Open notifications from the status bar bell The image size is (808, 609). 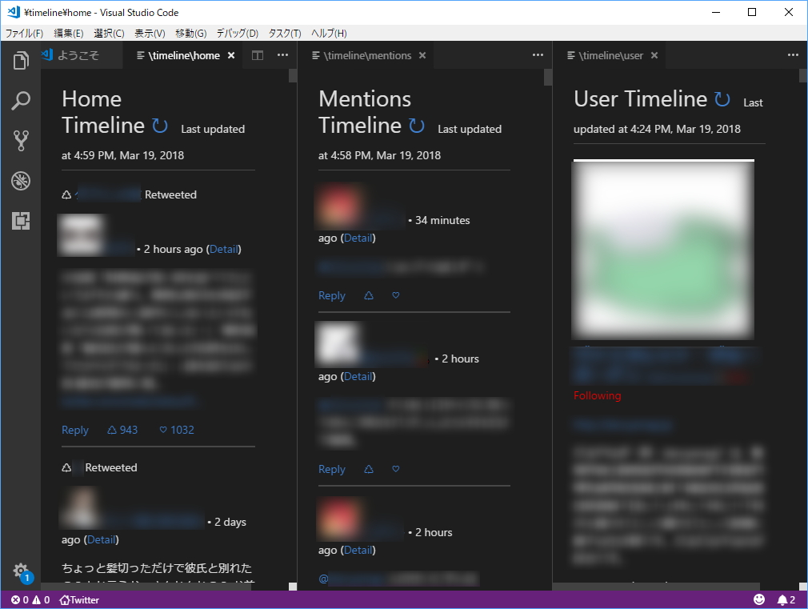pos(780,599)
